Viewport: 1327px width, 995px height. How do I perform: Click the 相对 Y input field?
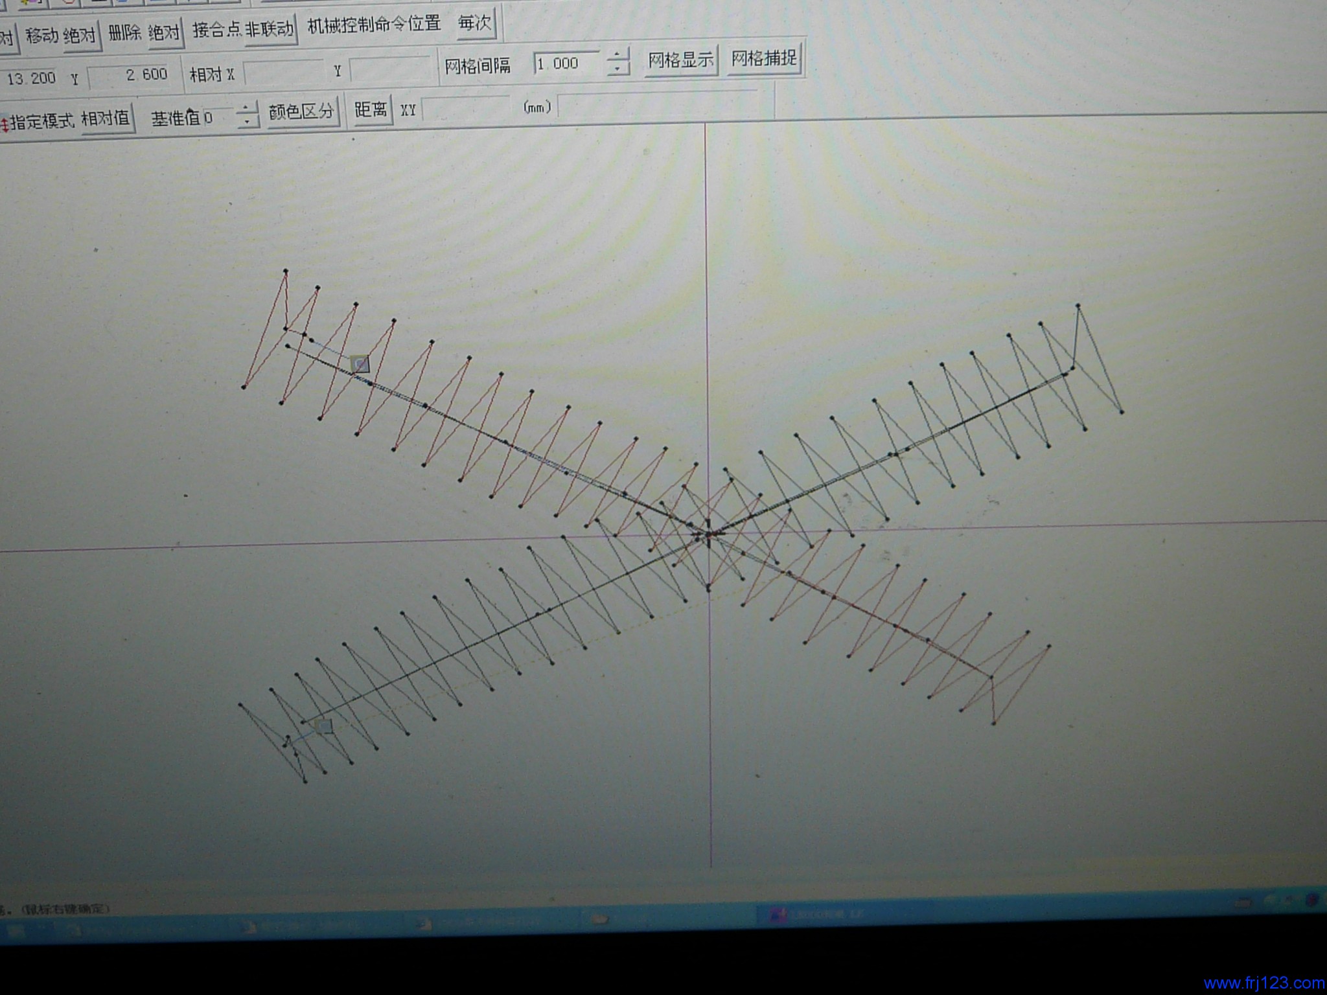pyautogui.click(x=390, y=69)
